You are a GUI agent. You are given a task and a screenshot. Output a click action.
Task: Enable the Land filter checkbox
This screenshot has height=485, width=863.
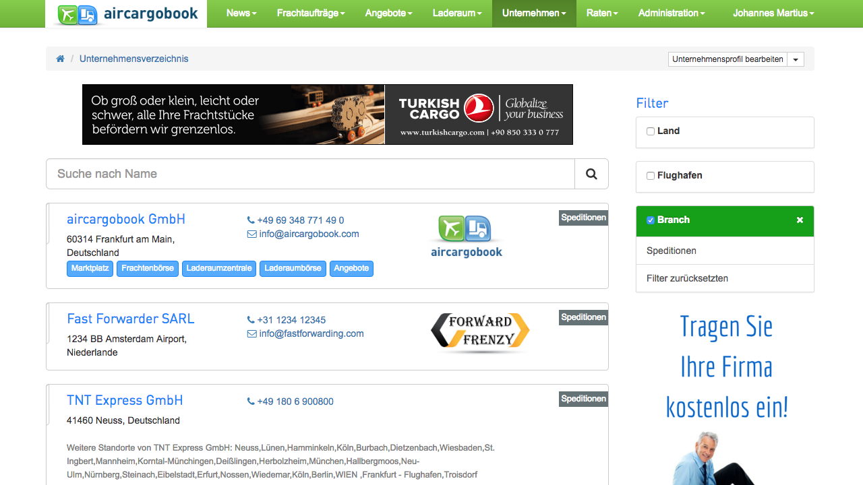point(651,131)
